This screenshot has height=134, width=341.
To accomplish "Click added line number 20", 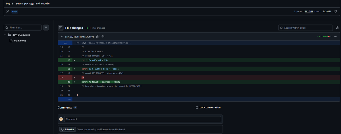I will [69, 82].
